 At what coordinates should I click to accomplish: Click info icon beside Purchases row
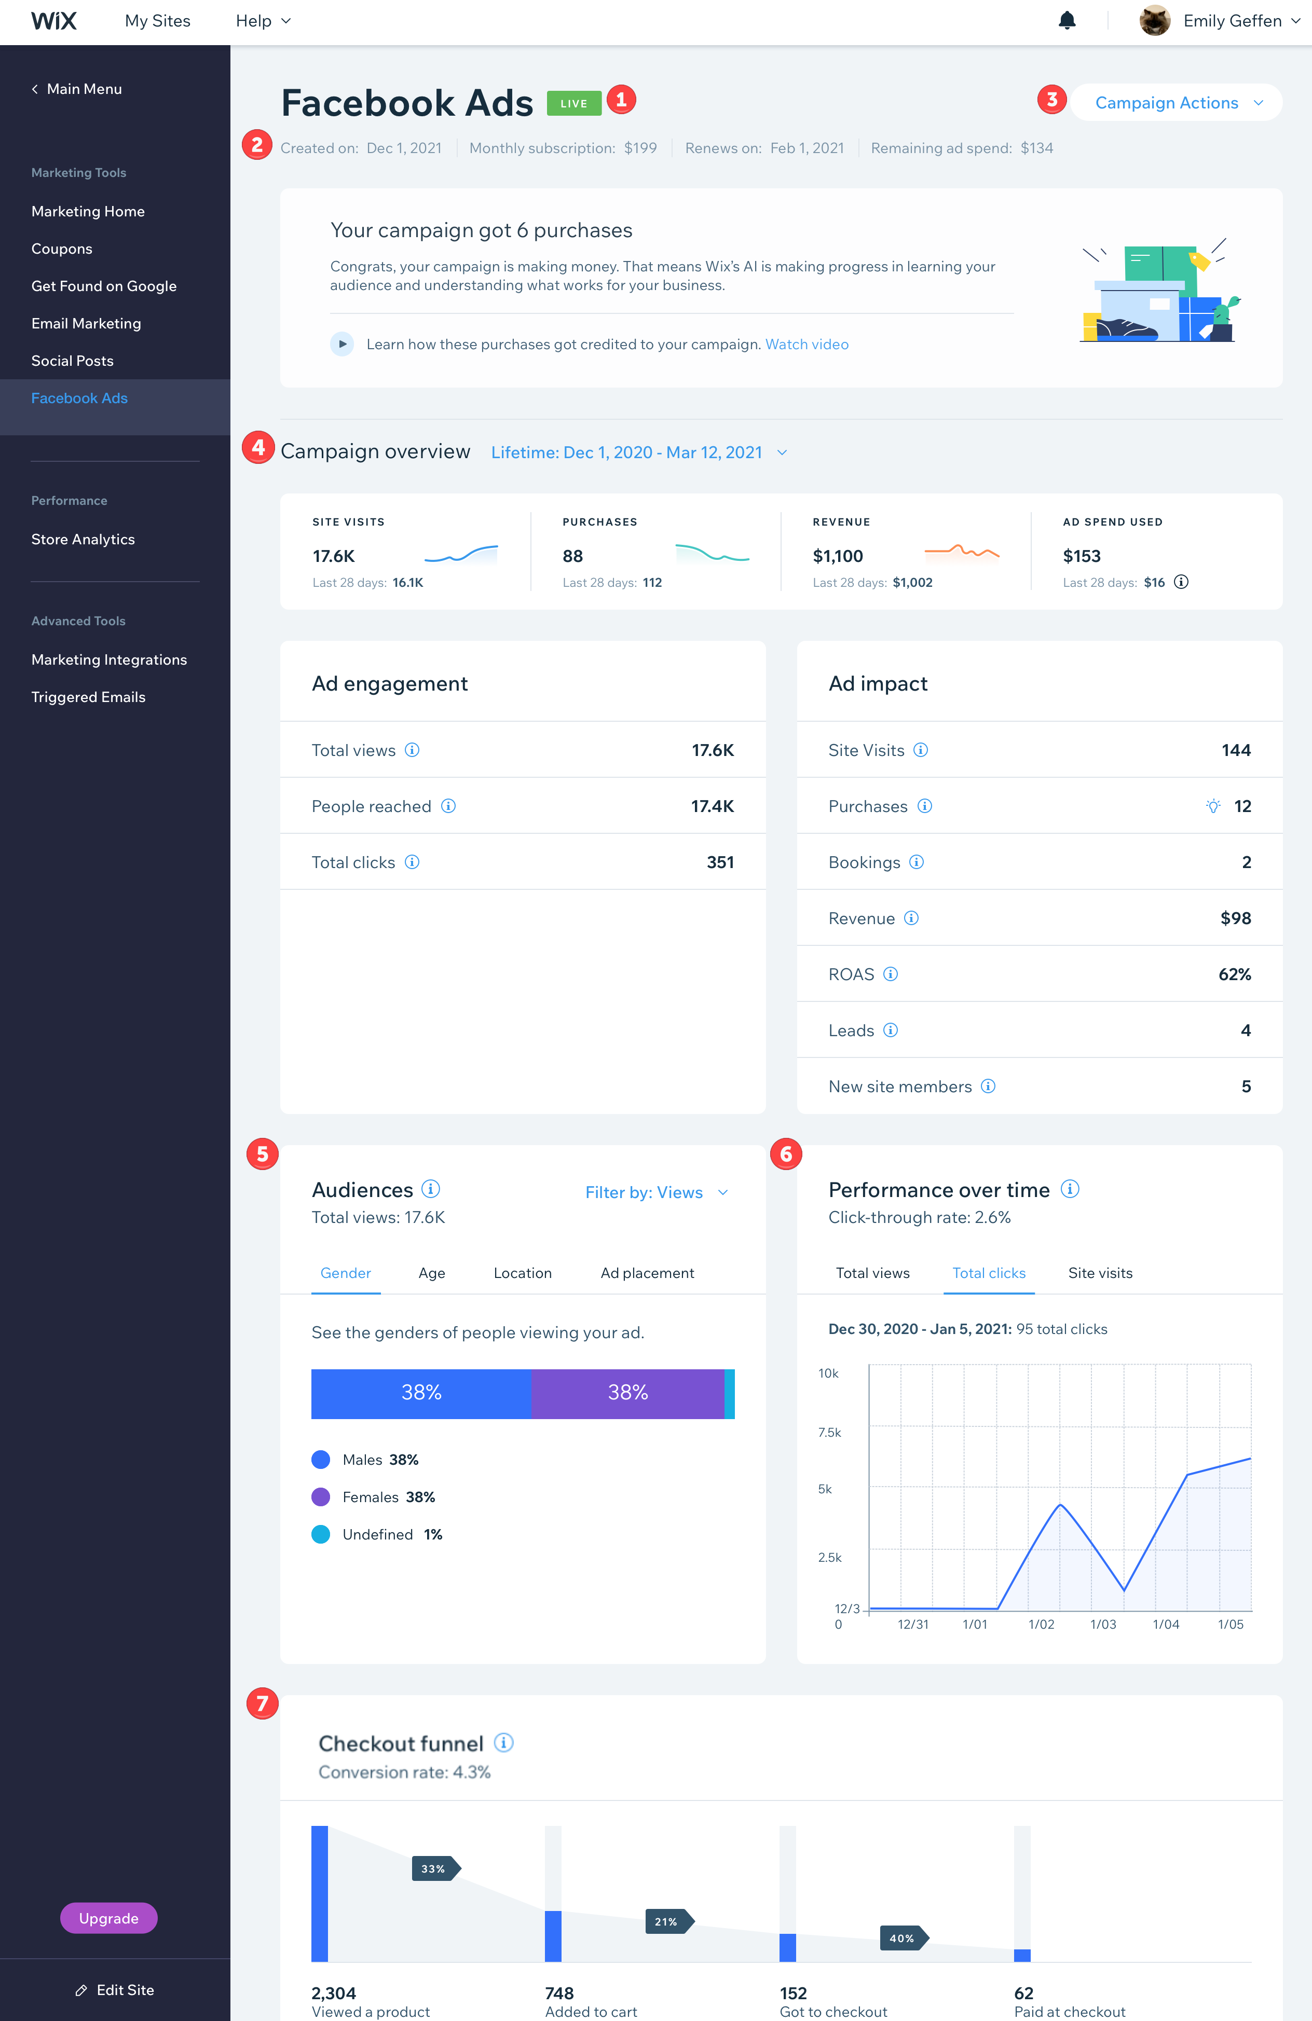(925, 806)
